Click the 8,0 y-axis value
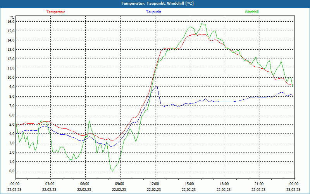This screenshot has height=194, width=310. pos(12,96)
